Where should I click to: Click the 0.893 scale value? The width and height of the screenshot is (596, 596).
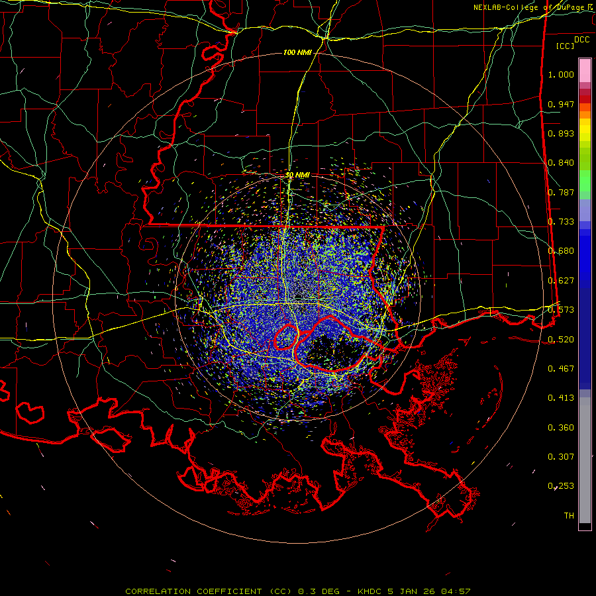561,133
